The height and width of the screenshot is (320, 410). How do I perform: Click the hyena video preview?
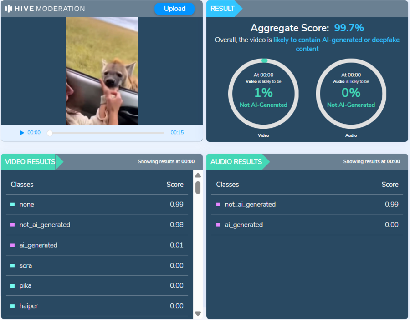tap(102, 70)
